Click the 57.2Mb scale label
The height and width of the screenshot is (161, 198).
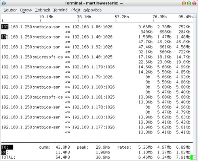(122, 17)
